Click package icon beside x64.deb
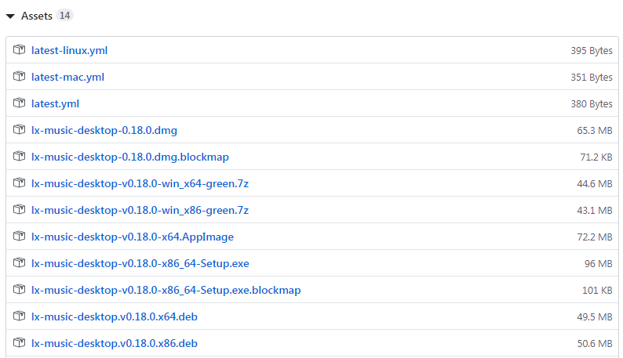Screen dimensions: 623x358 [x=19, y=316]
